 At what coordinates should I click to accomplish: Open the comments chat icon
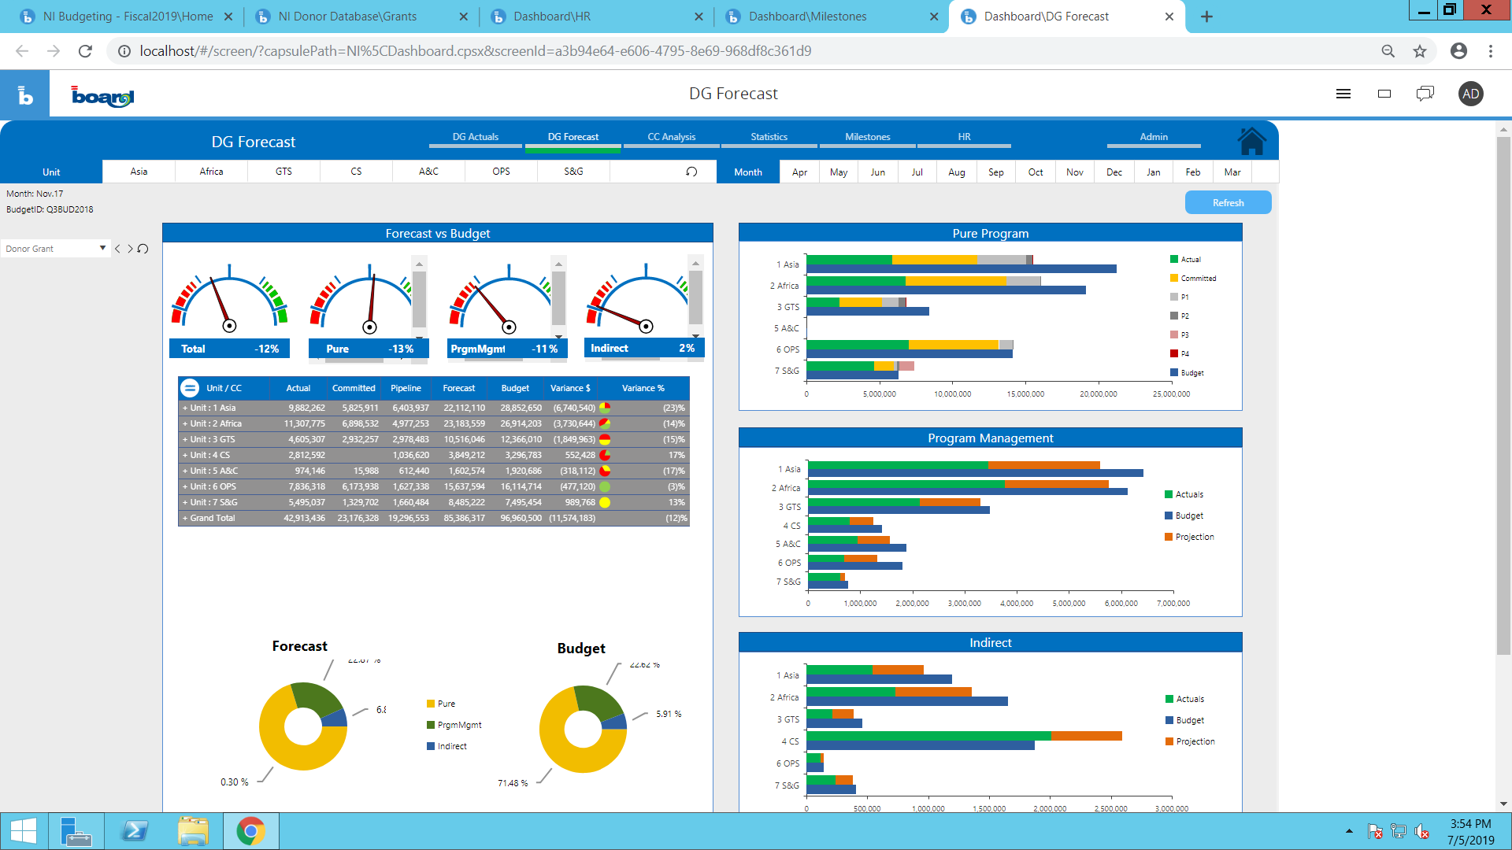[x=1425, y=94]
